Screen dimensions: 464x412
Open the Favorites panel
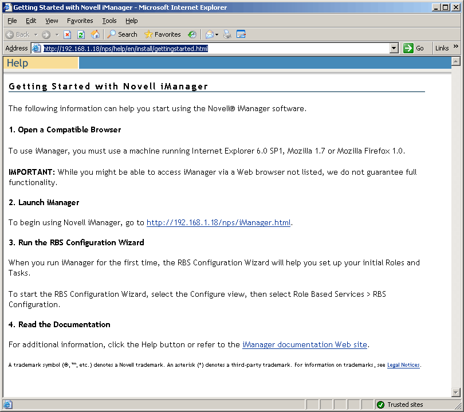(x=162, y=34)
